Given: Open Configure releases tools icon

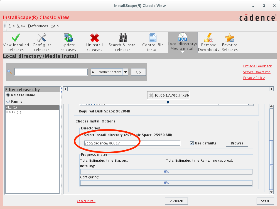Looking at the screenshot, I should [x=42, y=38].
